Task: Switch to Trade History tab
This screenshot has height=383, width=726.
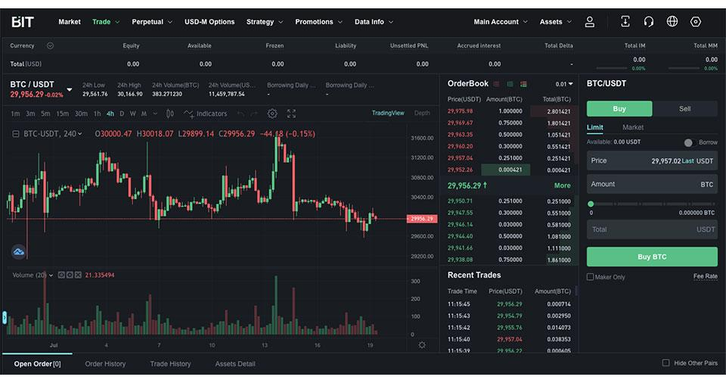Action: (x=170, y=364)
